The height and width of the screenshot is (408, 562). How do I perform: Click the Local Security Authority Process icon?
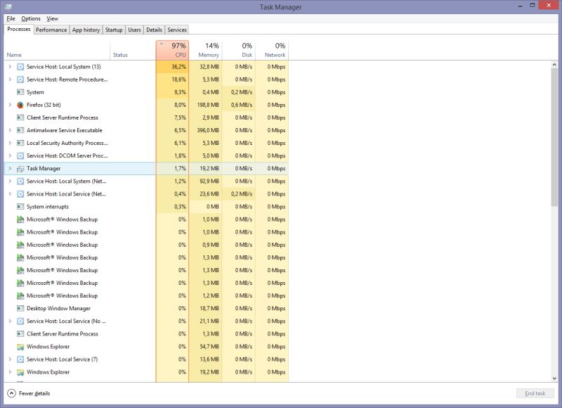pyautogui.click(x=19, y=143)
